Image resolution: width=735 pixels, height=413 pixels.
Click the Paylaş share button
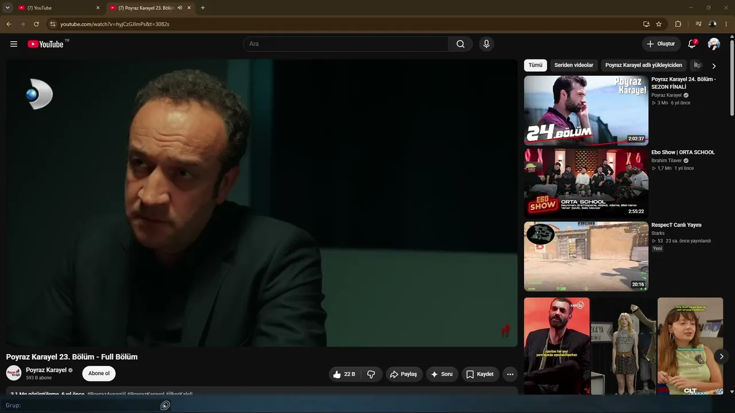(404, 374)
